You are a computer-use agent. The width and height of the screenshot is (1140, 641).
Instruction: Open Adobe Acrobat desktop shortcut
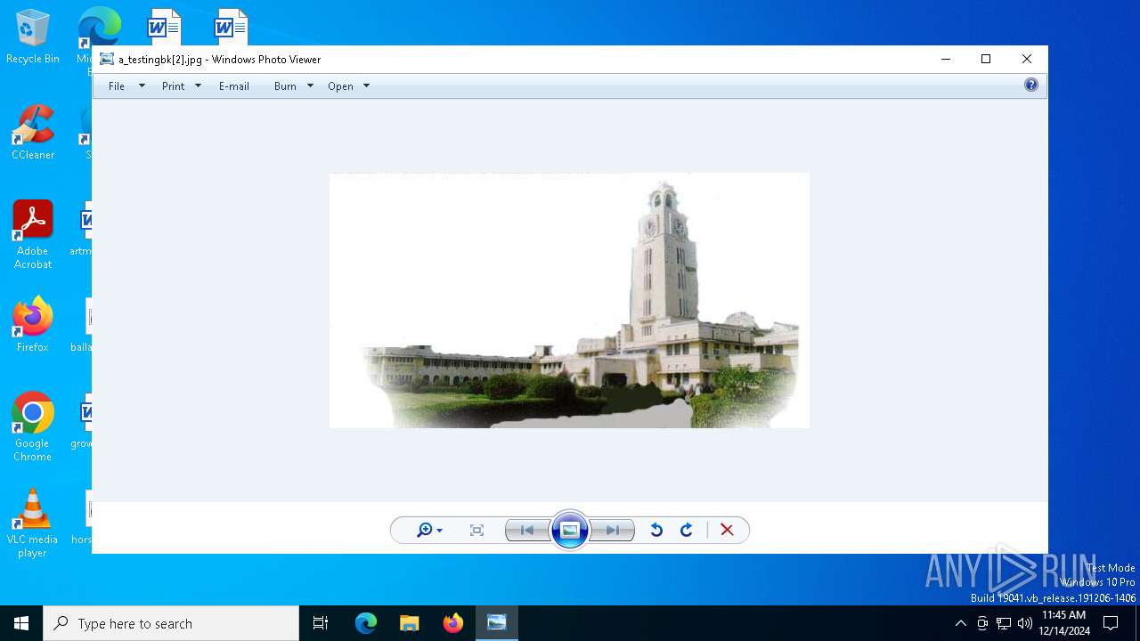click(x=33, y=235)
